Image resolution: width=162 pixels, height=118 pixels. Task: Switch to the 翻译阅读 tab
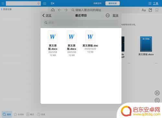point(112,4)
